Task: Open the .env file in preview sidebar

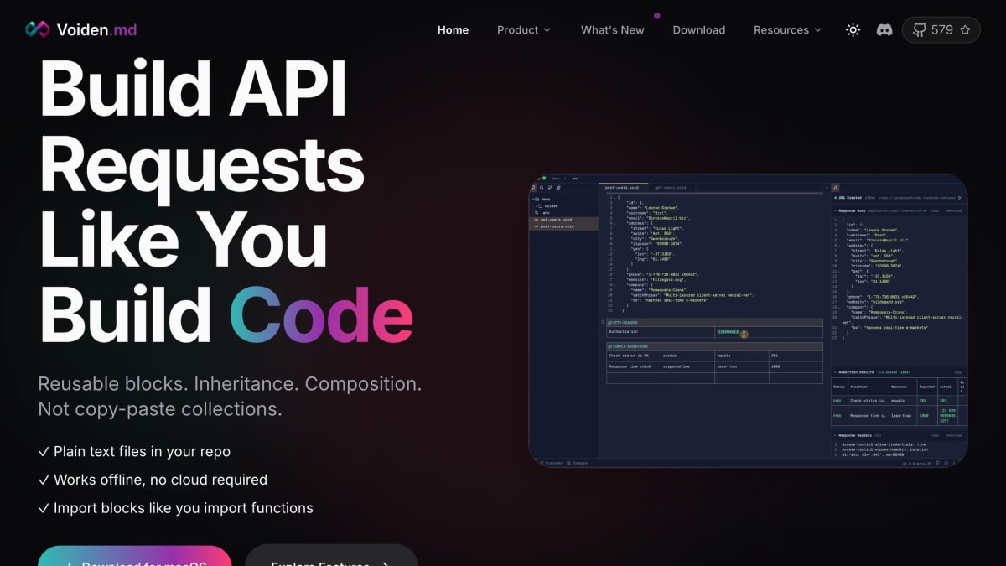Action: [543, 213]
